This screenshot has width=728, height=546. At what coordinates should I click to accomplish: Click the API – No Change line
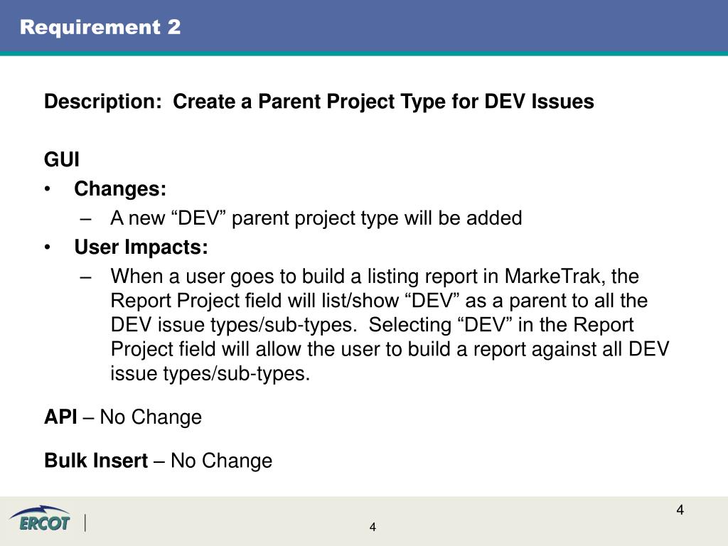pos(123,417)
